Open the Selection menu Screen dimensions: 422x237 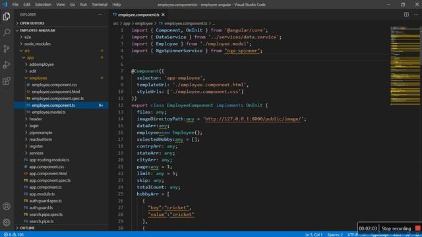click(43, 5)
